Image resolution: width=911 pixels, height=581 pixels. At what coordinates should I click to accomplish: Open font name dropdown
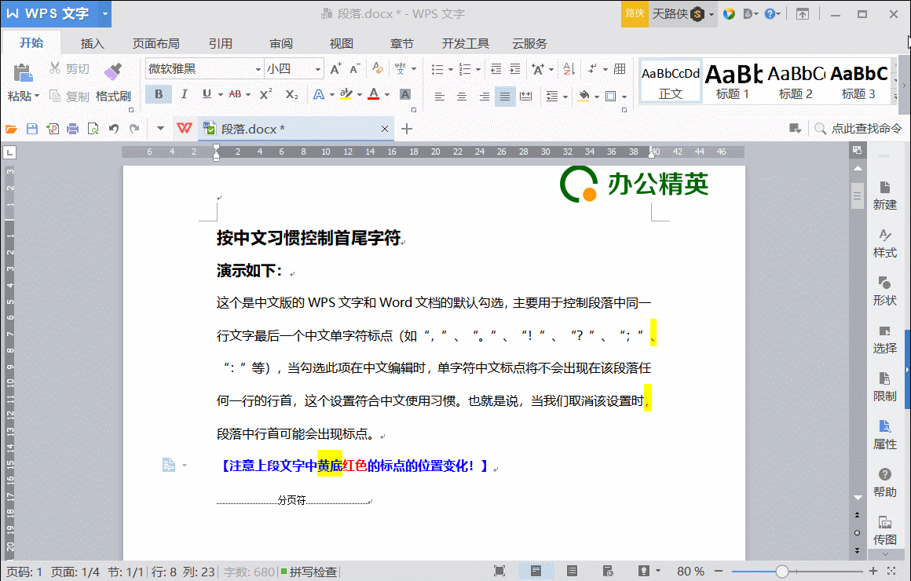point(258,69)
